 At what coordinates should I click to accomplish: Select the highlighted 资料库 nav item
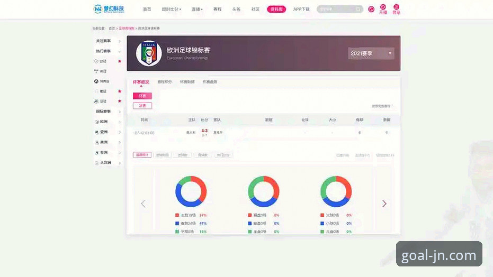(x=276, y=10)
